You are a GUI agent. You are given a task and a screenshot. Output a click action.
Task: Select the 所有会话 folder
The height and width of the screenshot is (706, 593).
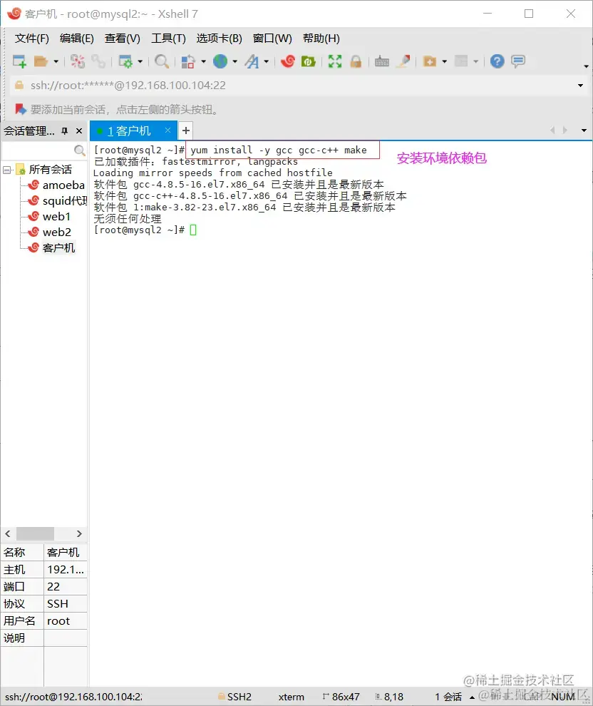click(50, 170)
